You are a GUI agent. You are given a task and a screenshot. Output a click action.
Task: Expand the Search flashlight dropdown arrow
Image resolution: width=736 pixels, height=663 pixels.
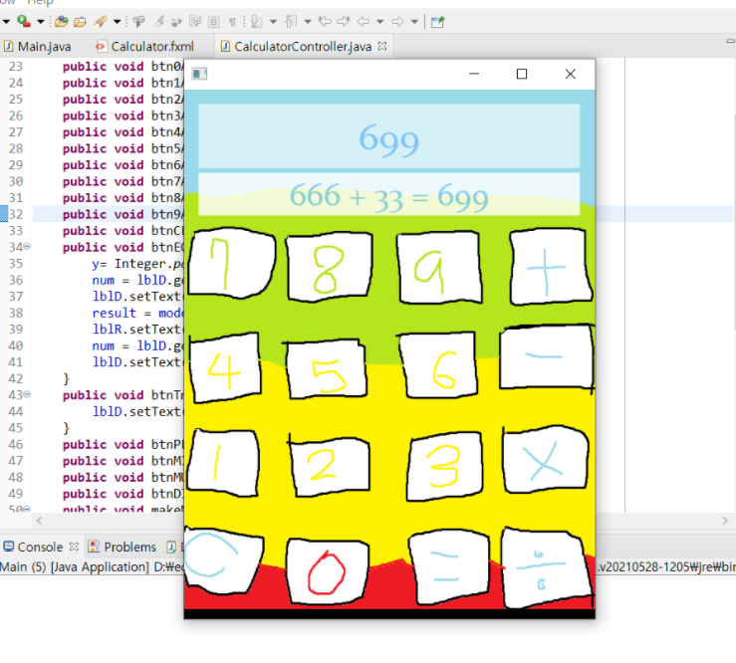[x=118, y=22]
